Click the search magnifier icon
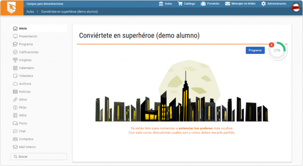The width and height of the screenshot is (303, 166). 16,157
